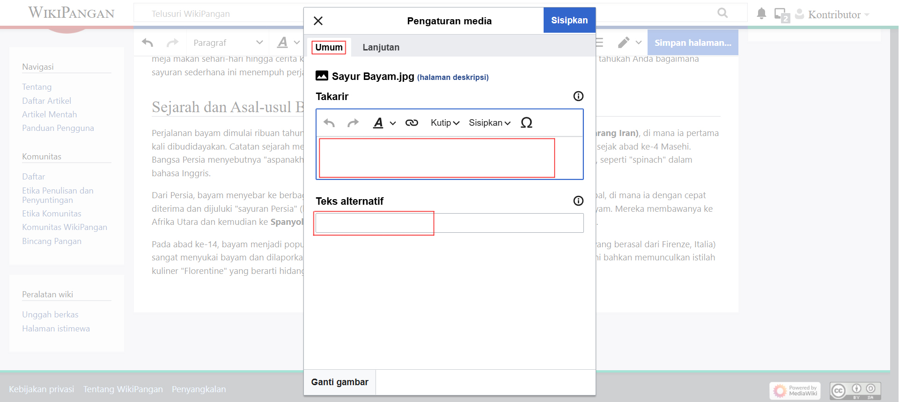Open the text style dropdown in caption toolbar
This screenshot has height=402, width=899.
pyautogui.click(x=384, y=123)
